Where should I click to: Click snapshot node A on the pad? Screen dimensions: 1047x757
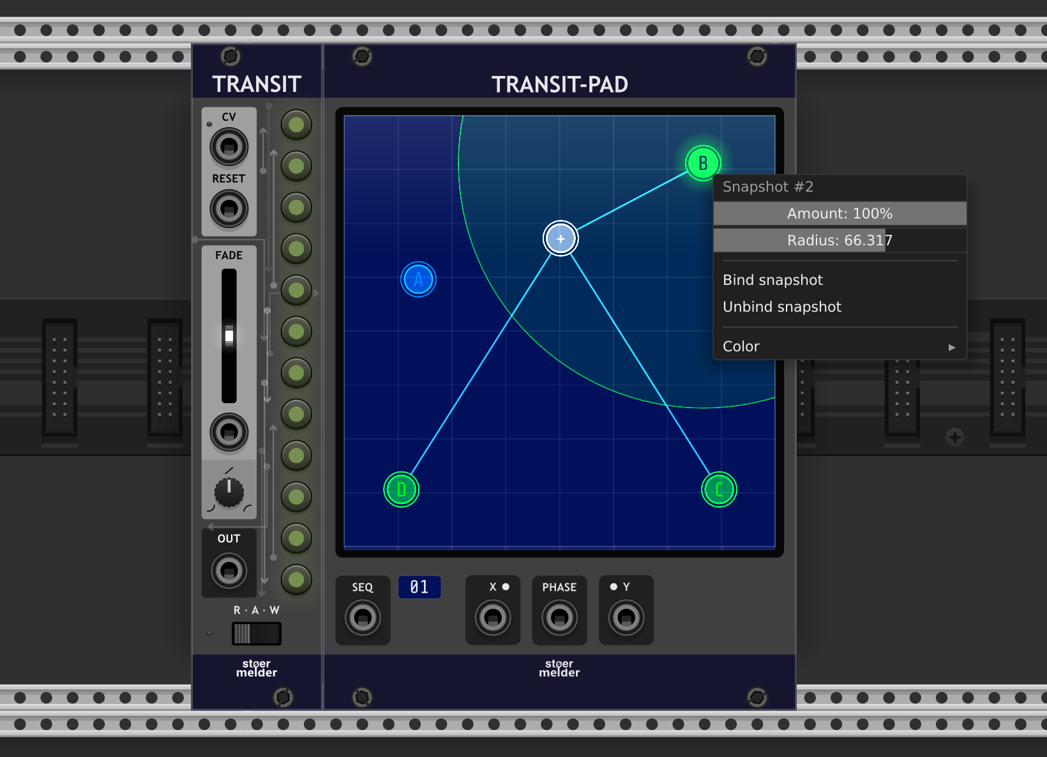418,279
